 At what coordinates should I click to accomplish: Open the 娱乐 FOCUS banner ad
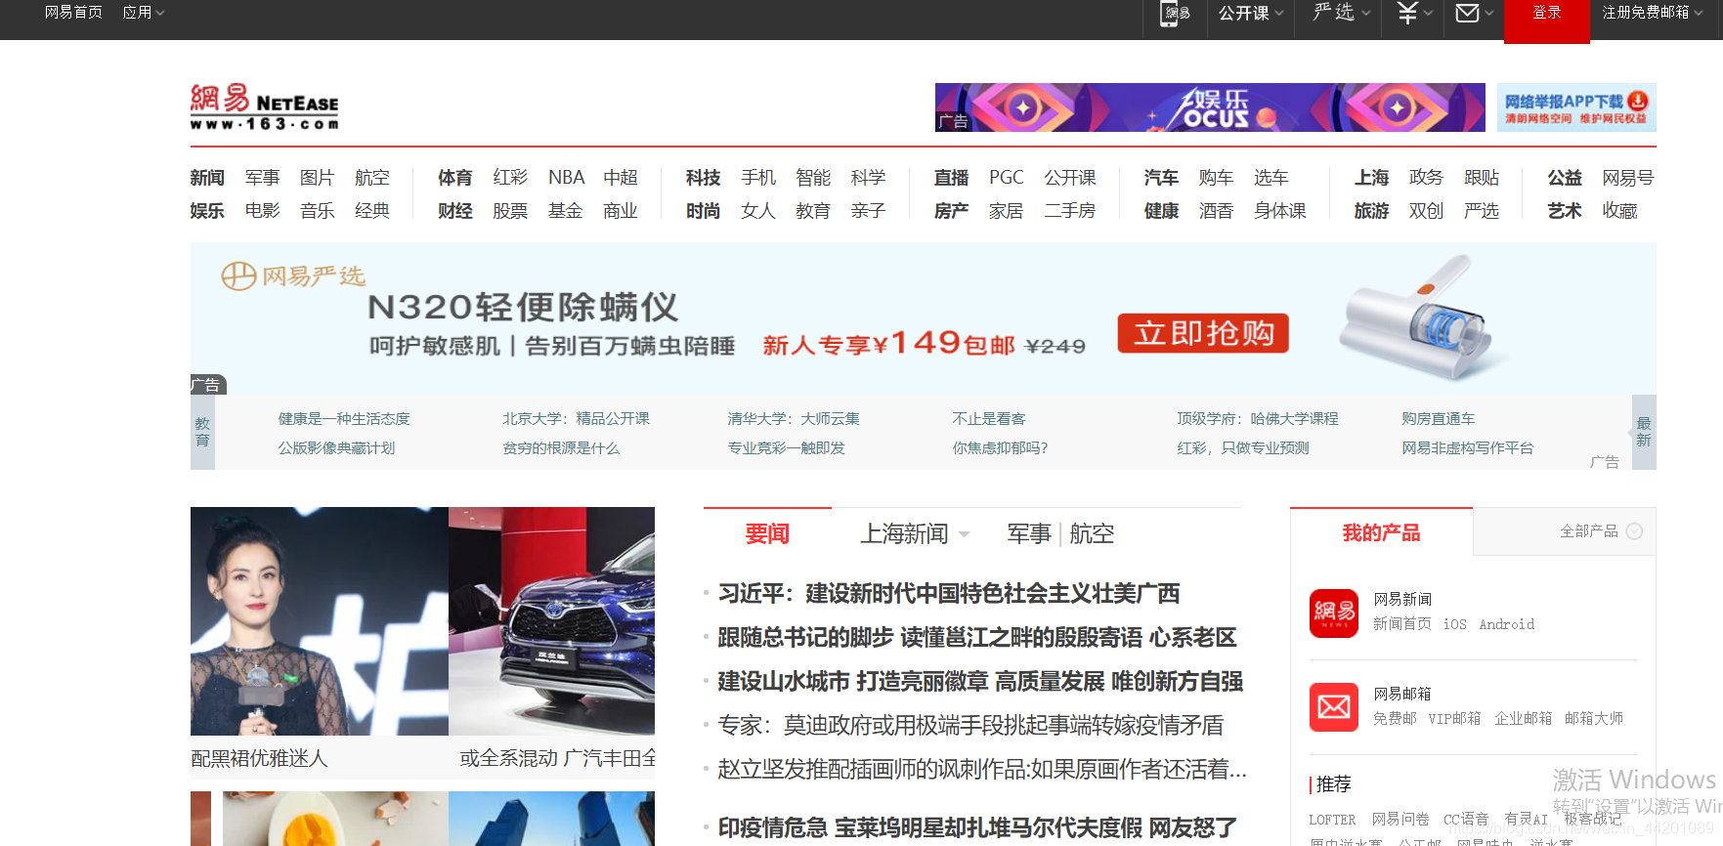tap(1210, 107)
